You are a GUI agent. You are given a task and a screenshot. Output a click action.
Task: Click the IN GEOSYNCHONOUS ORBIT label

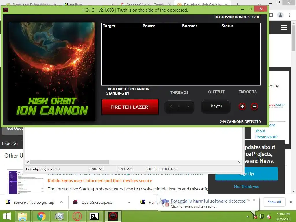pyautogui.click(x=238, y=17)
